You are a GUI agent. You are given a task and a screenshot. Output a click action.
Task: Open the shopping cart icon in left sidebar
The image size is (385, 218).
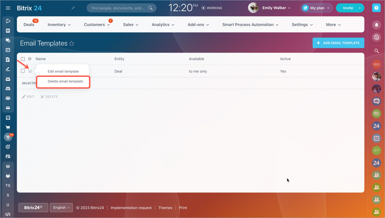(x=8, y=127)
